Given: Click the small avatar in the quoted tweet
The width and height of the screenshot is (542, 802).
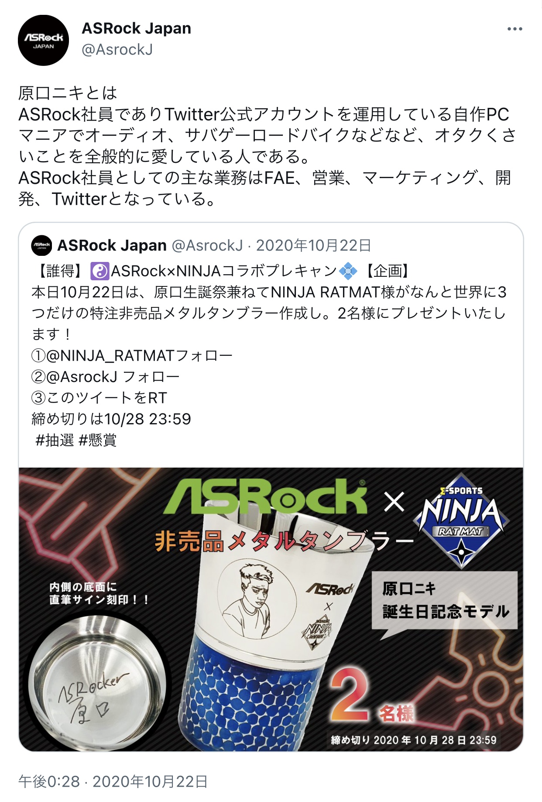Looking at the screenshot, I should 41,245.
